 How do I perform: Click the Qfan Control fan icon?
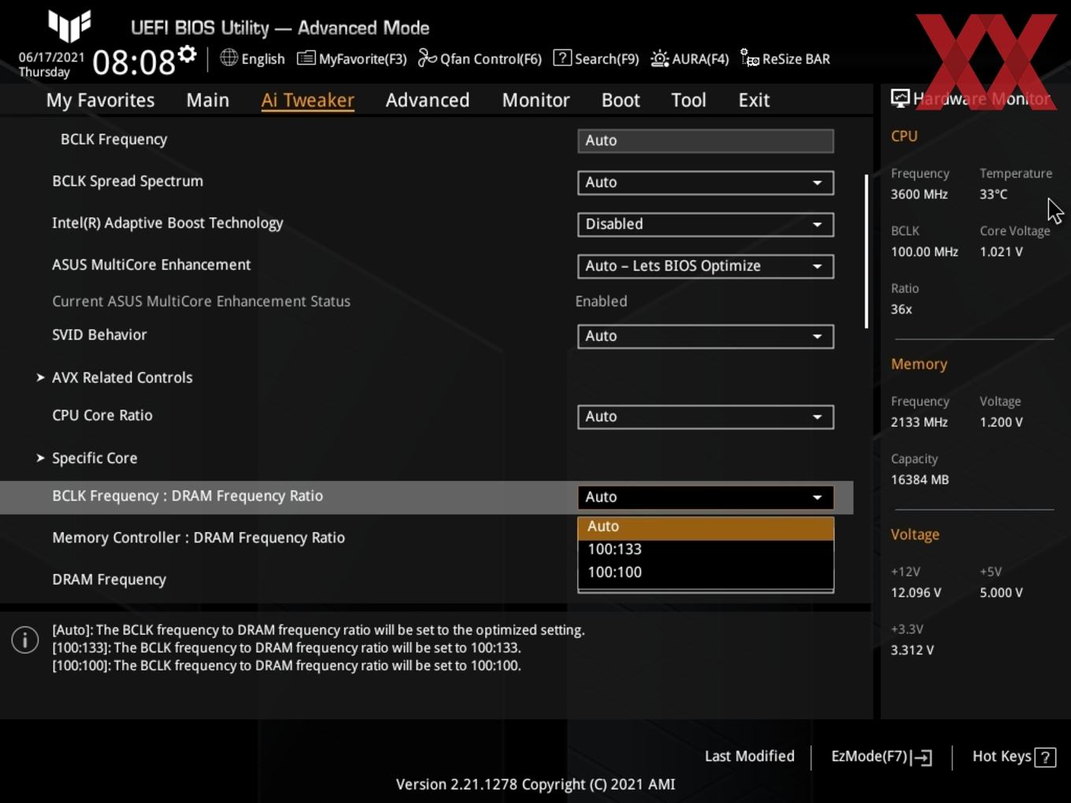click(427, 57)
